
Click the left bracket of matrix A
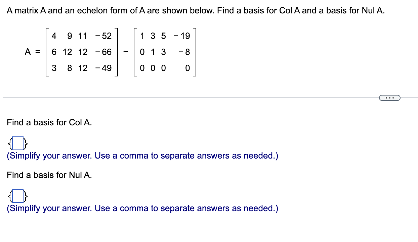pos(46,52)
